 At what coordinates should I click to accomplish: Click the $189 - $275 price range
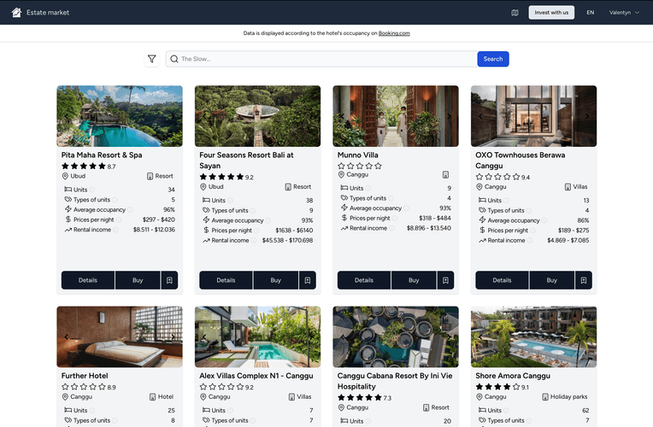(574, 231)
